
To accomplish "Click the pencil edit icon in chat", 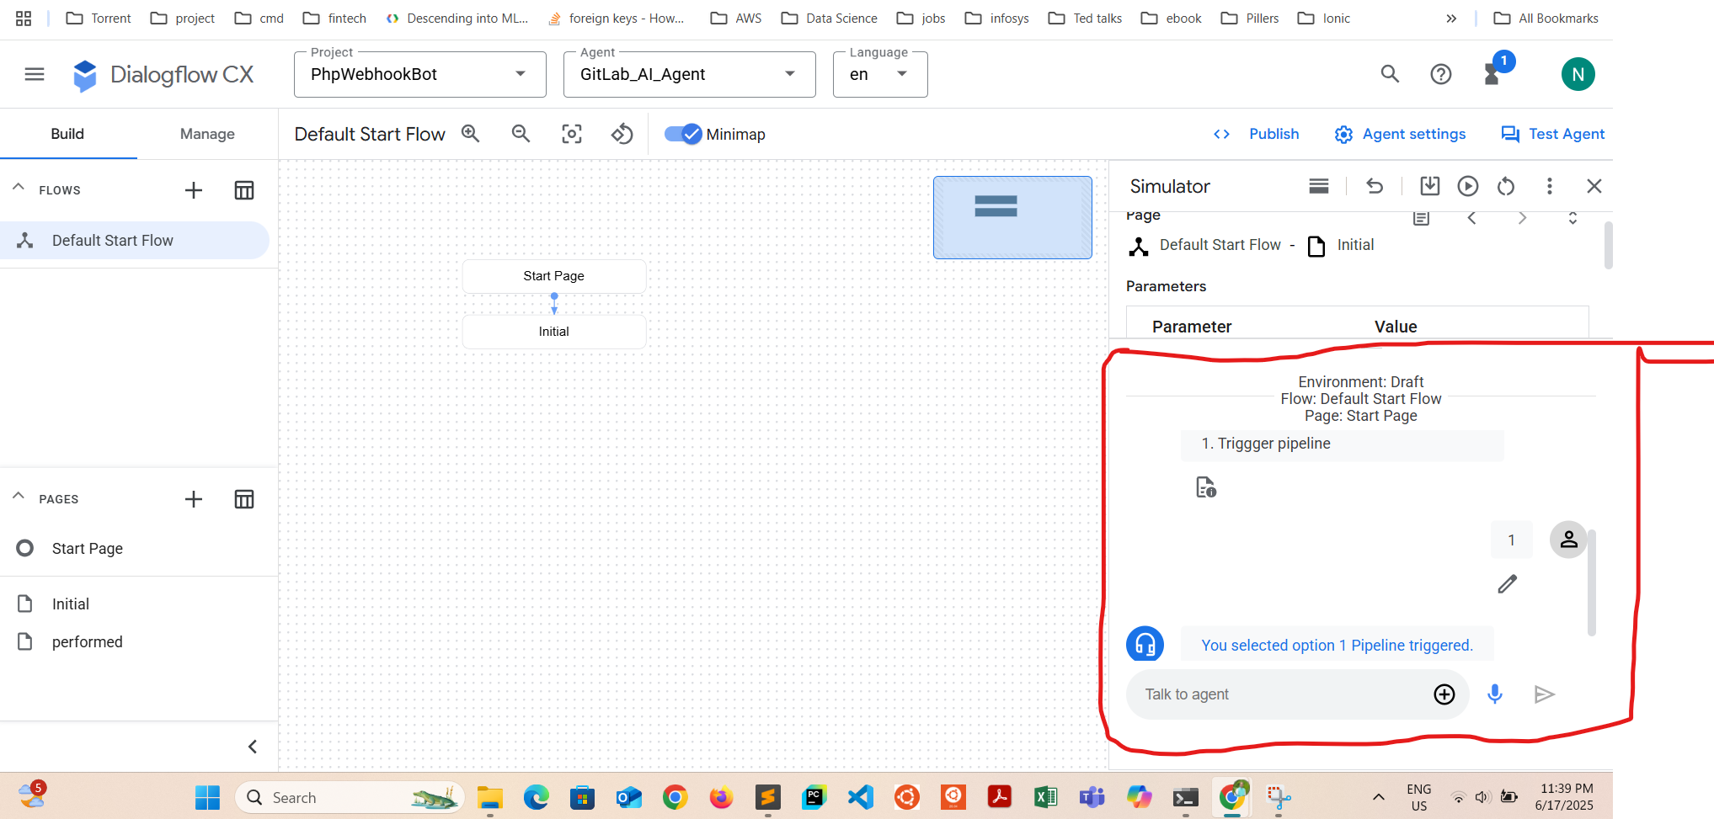I will [1508, 584].
